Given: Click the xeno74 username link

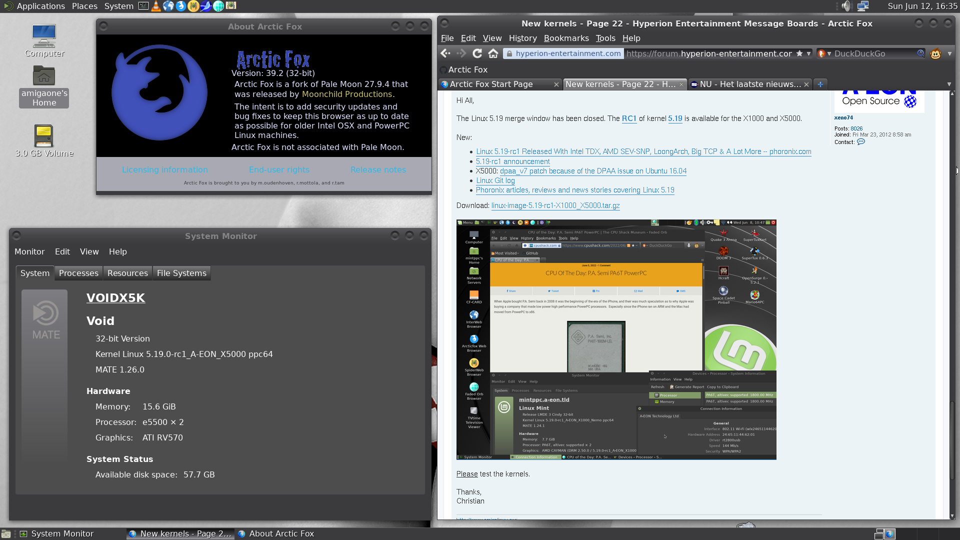Looking at the screenshot, I should (843, 118).
